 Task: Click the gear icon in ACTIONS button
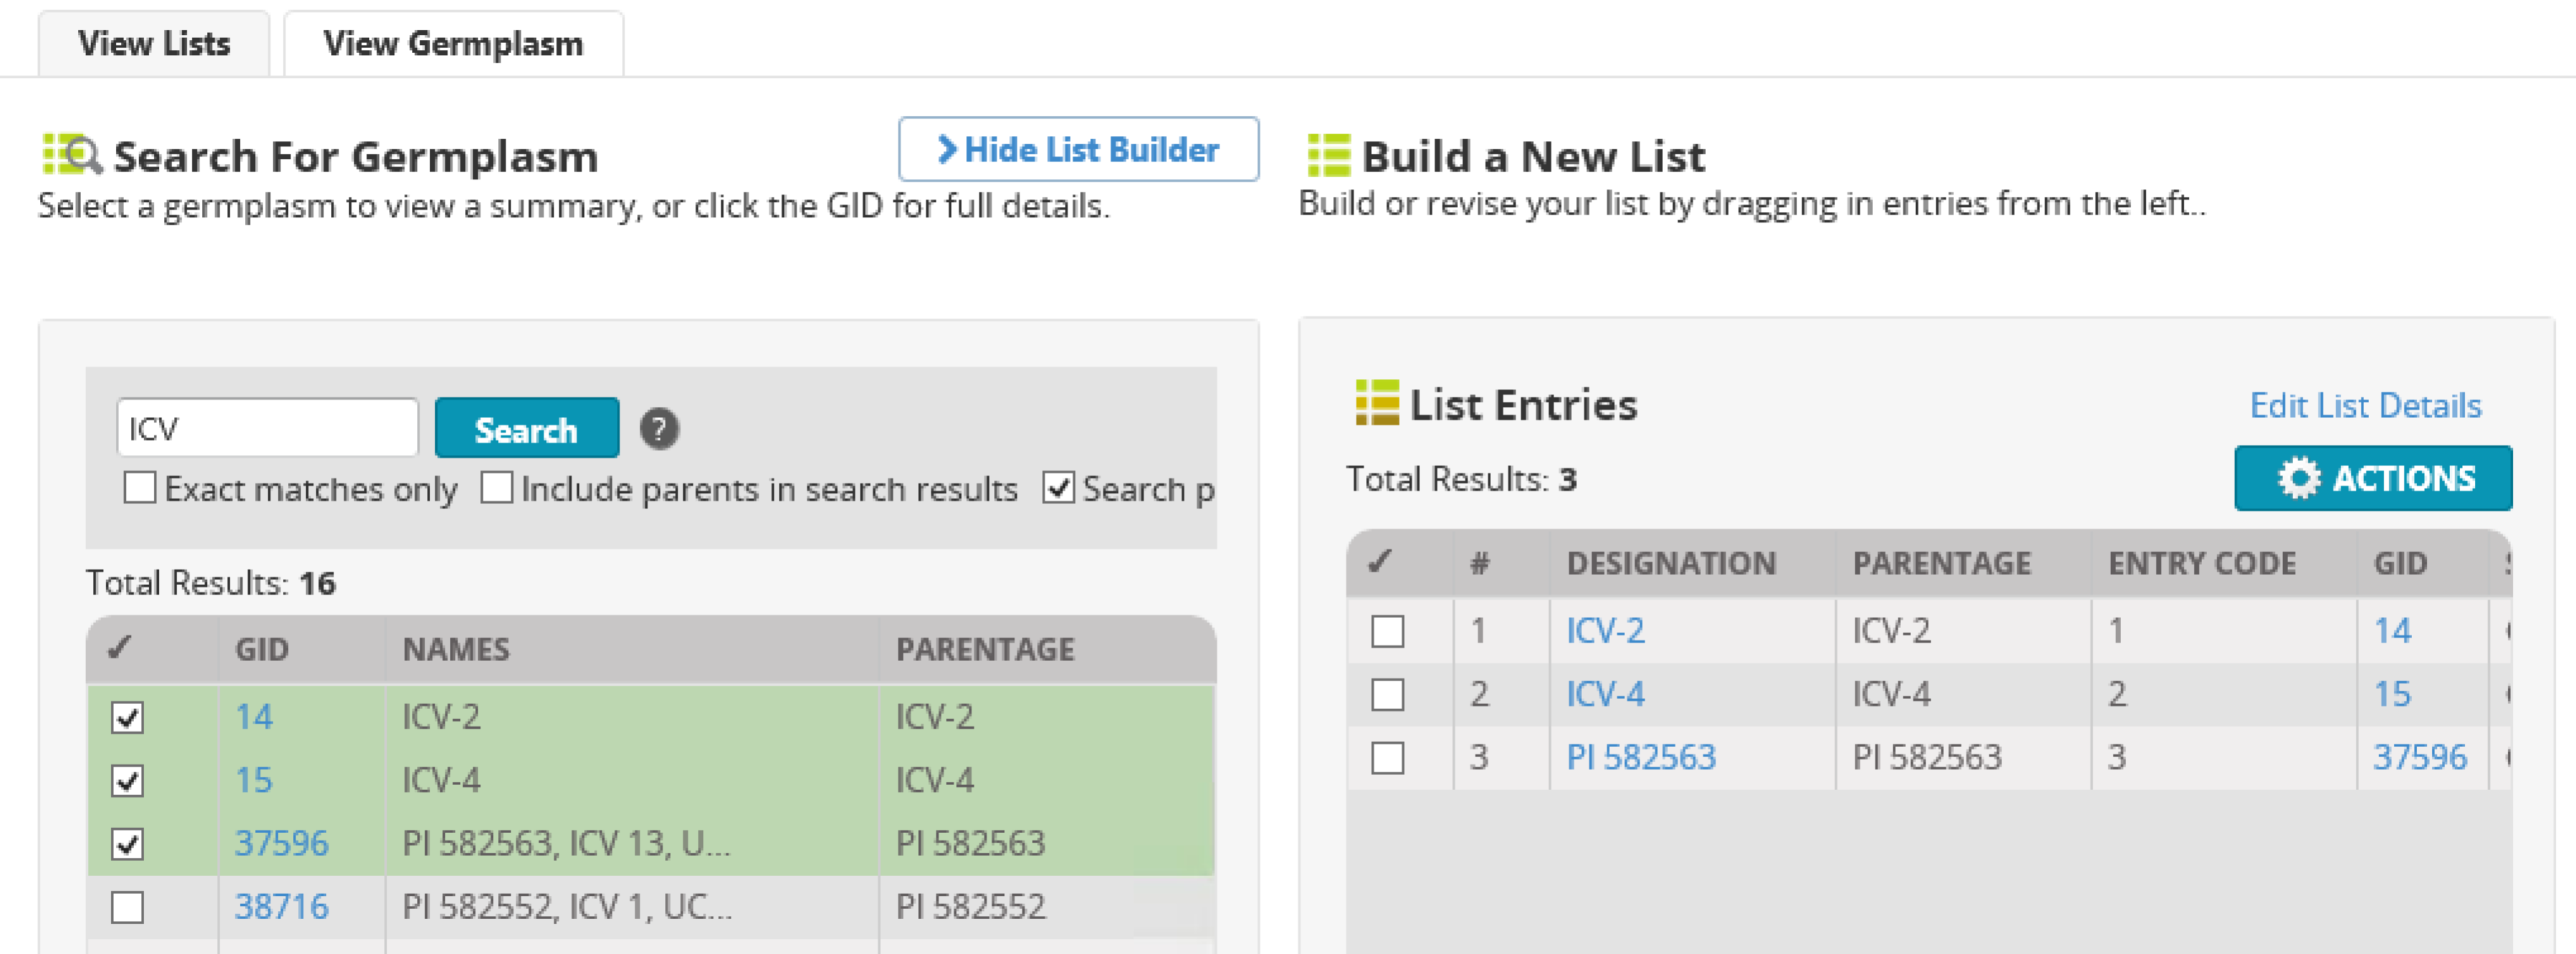tap(2298, 478)
